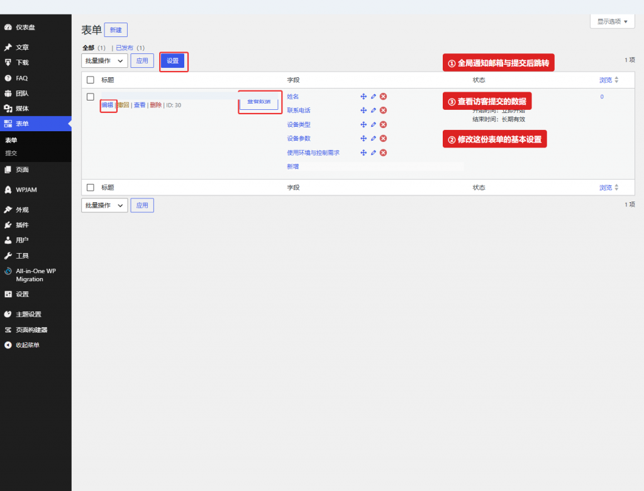
Task: Click edit pencil for 姓名 field
Action: coord(374,97)
